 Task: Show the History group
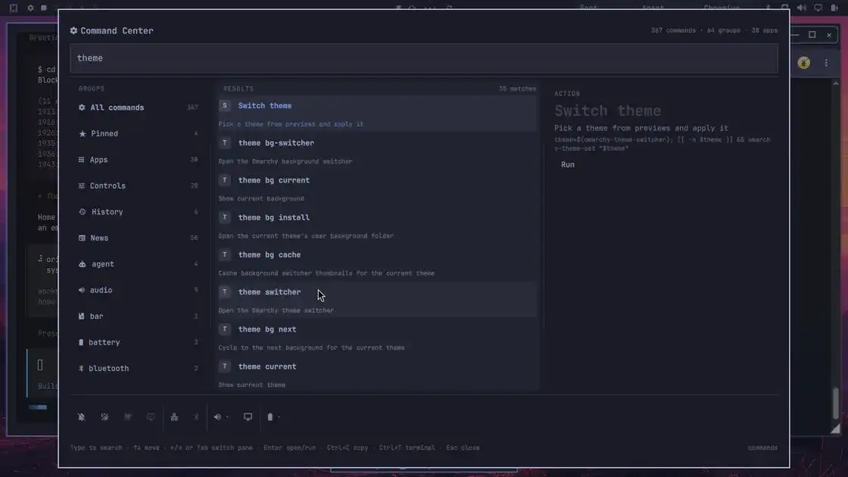point(139,212)
